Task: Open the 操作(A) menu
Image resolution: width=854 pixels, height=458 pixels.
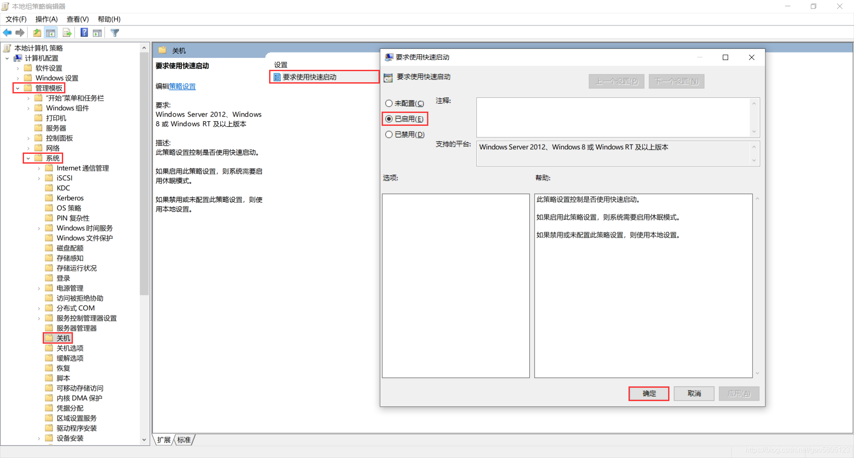Action: [x=47, y=19]
